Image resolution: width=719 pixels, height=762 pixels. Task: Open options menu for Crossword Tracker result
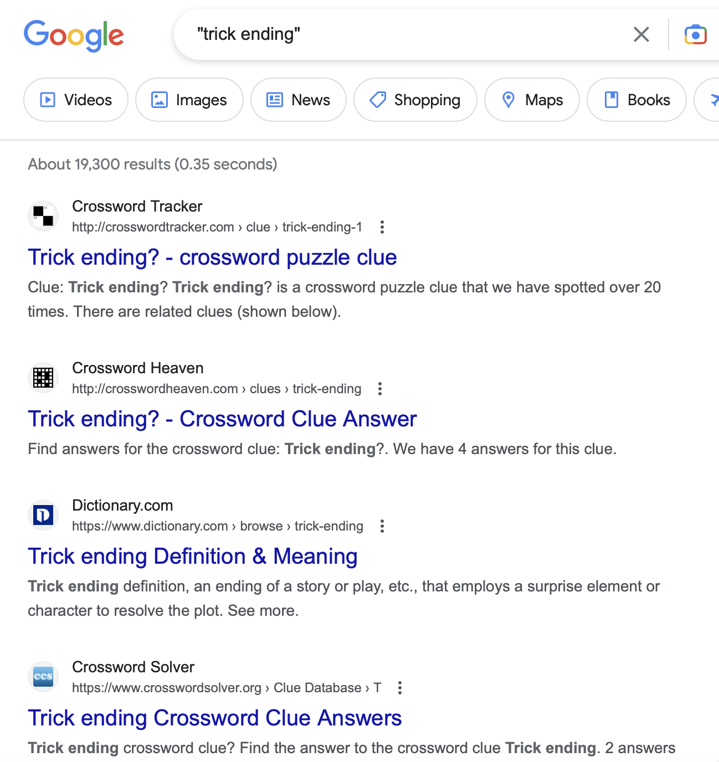click(382, 227)
